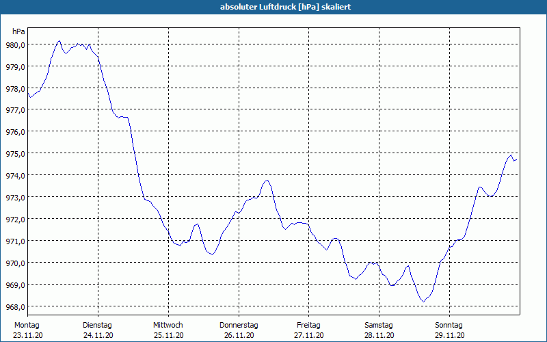Select the 980,0 axis value
The height and width of the screenshot is (342, 547).
(15, 45)
